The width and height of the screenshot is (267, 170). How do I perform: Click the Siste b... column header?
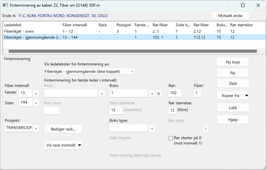[183, 25]
